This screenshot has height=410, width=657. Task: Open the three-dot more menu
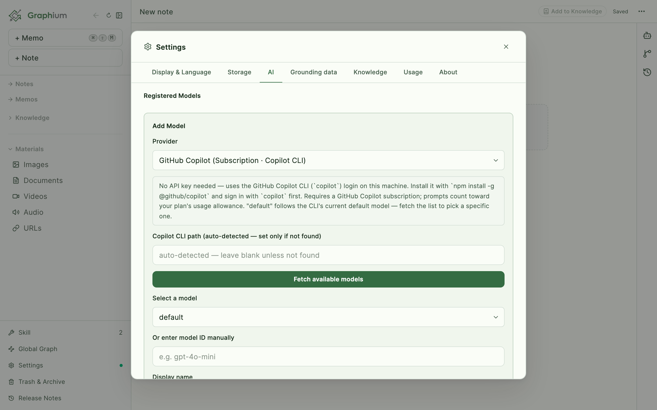coord(642,11)
